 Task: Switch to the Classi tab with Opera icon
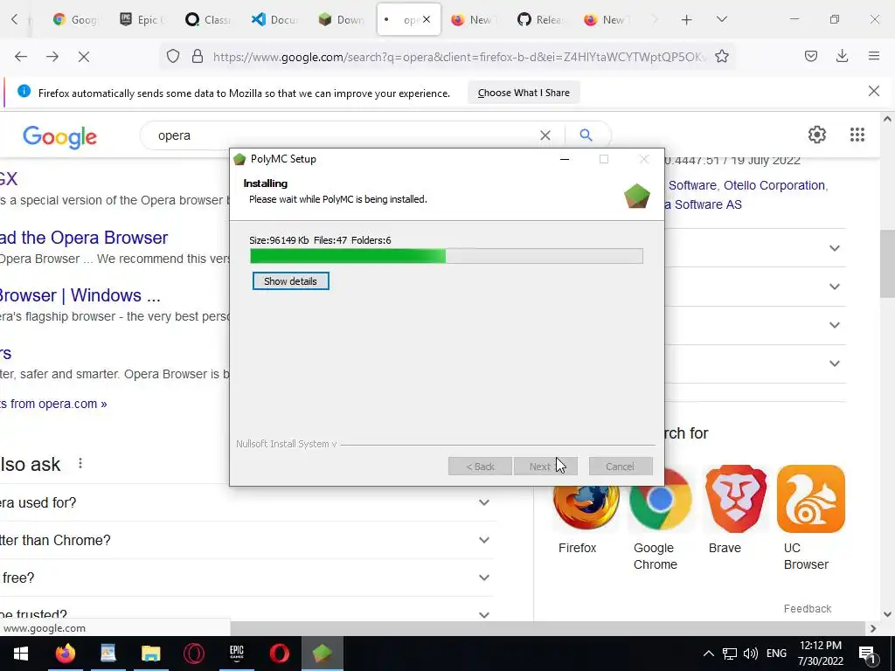[209, 19]
